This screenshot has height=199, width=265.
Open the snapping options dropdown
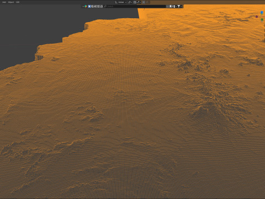coord(139,2)
